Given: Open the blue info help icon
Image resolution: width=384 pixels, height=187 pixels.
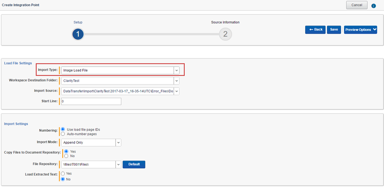Looking at the screenshot, I should click(x=373, y=6).
